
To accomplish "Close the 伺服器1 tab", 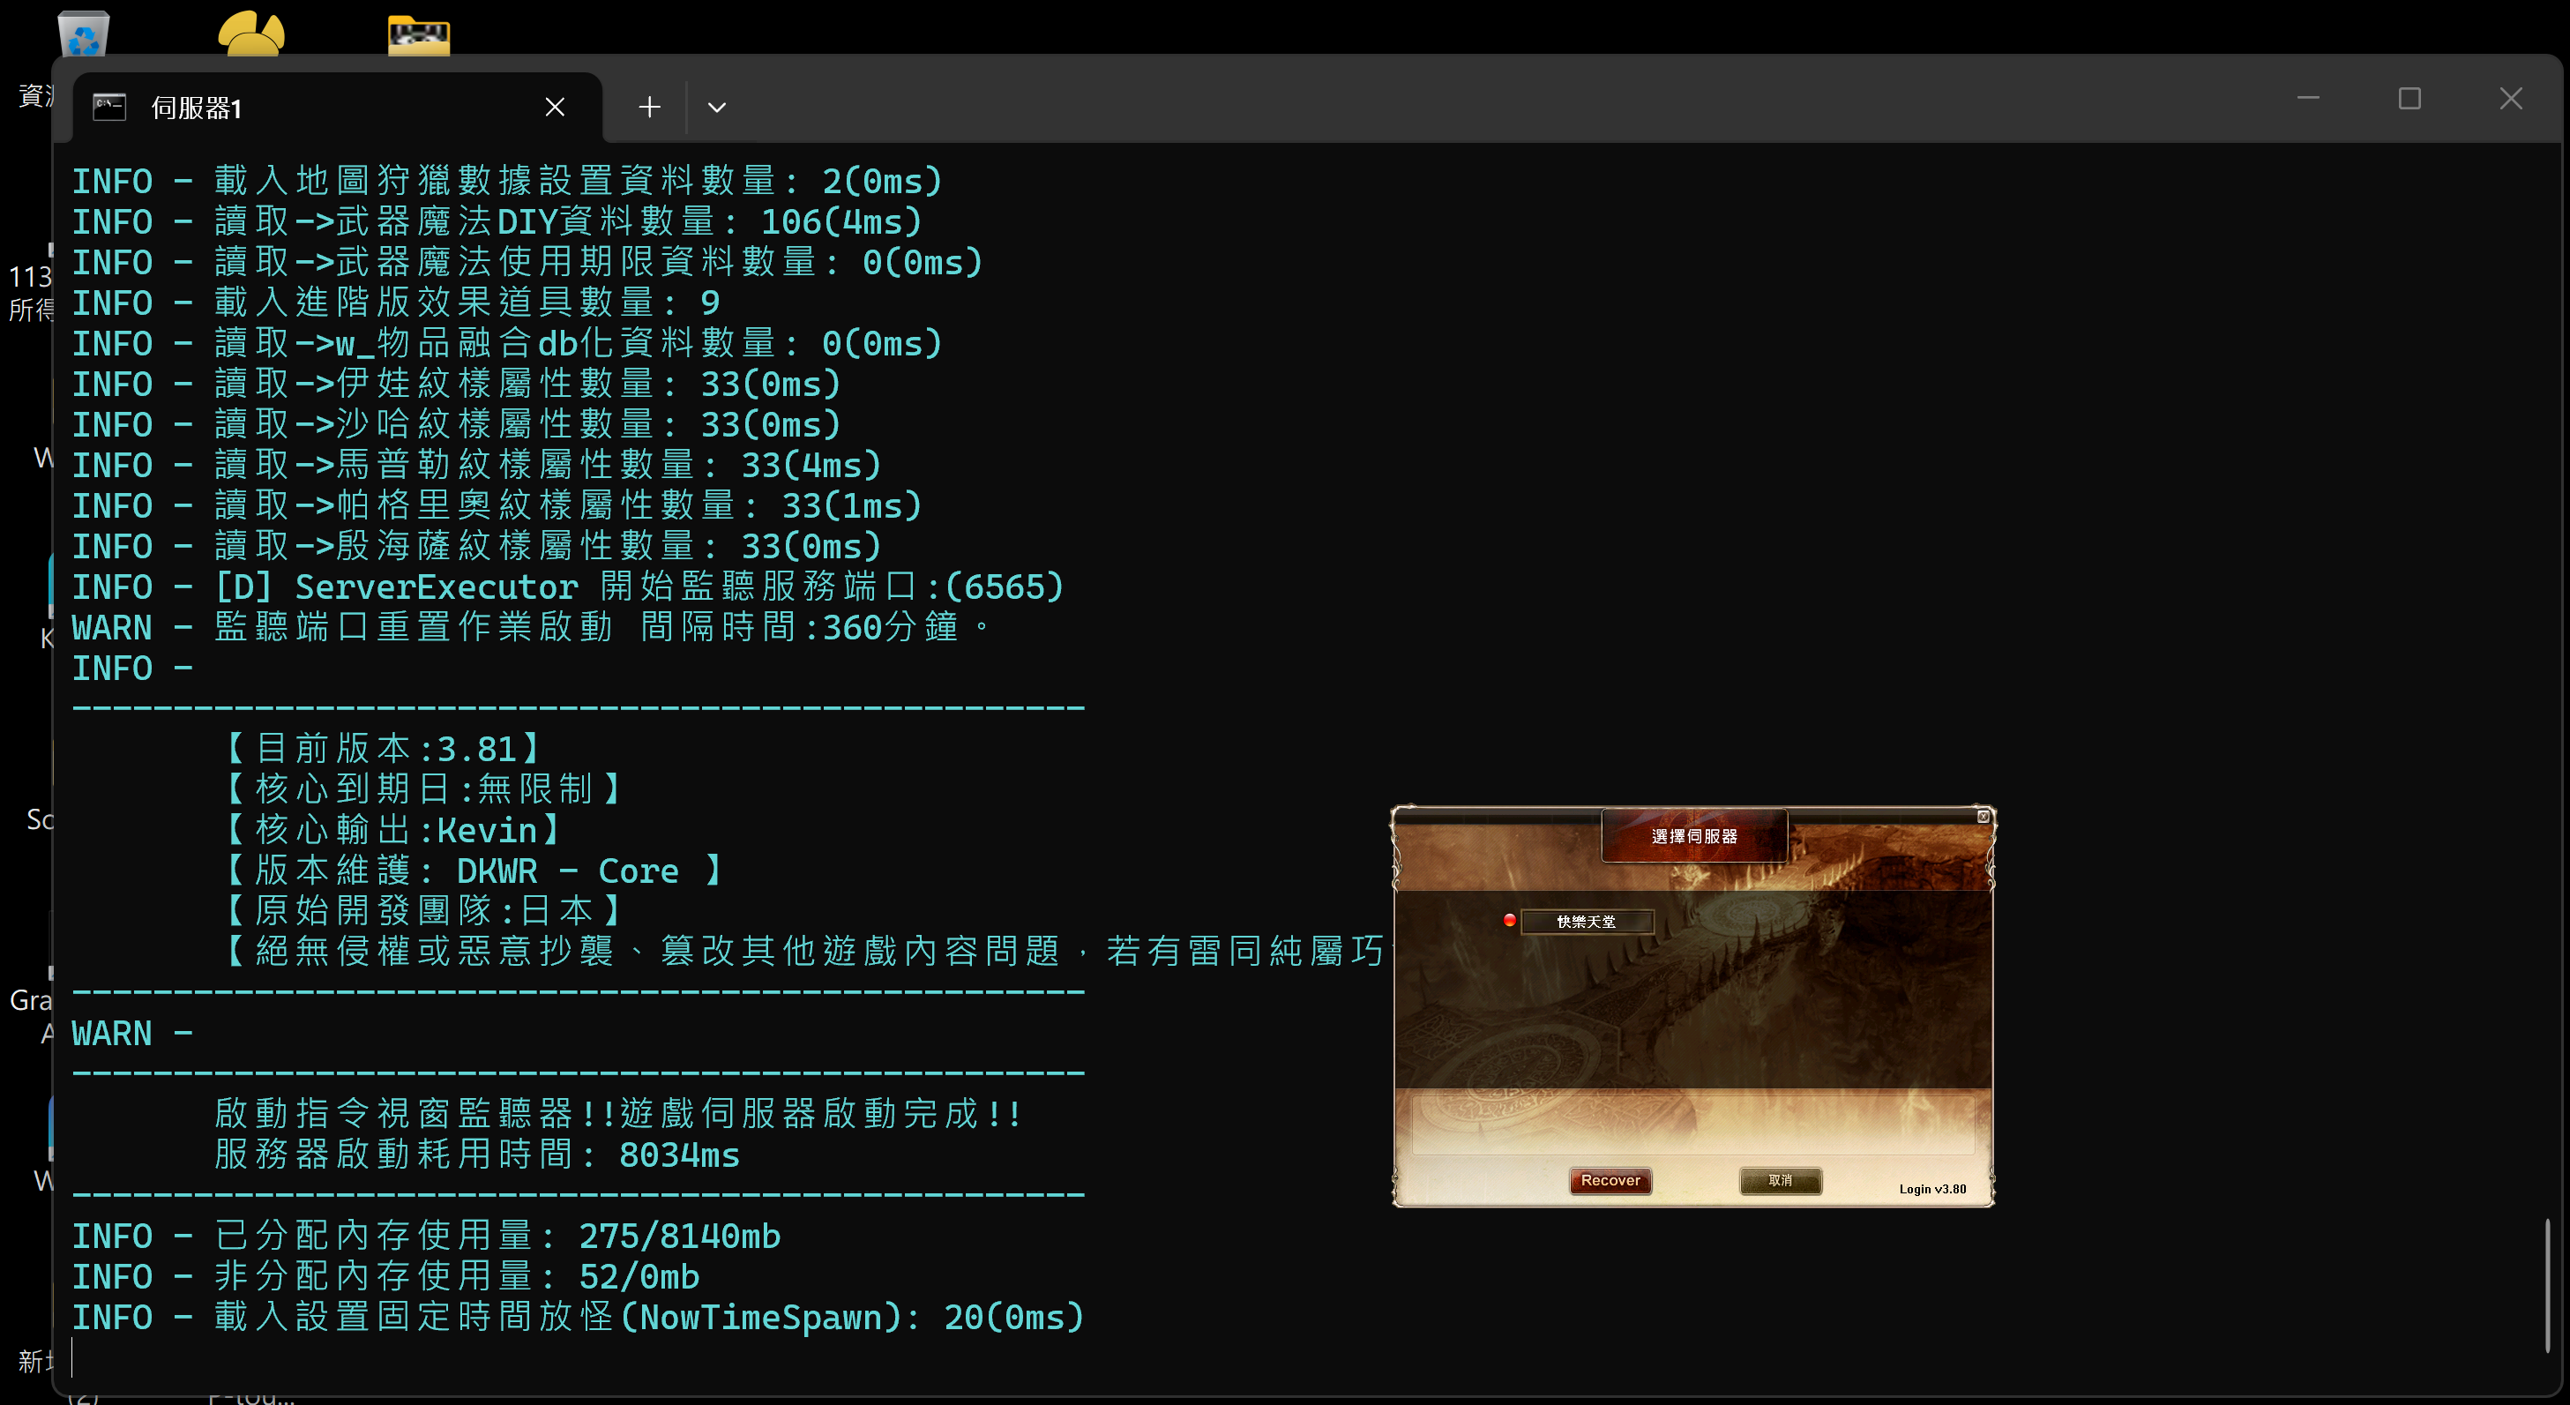I will pos(555,107).
